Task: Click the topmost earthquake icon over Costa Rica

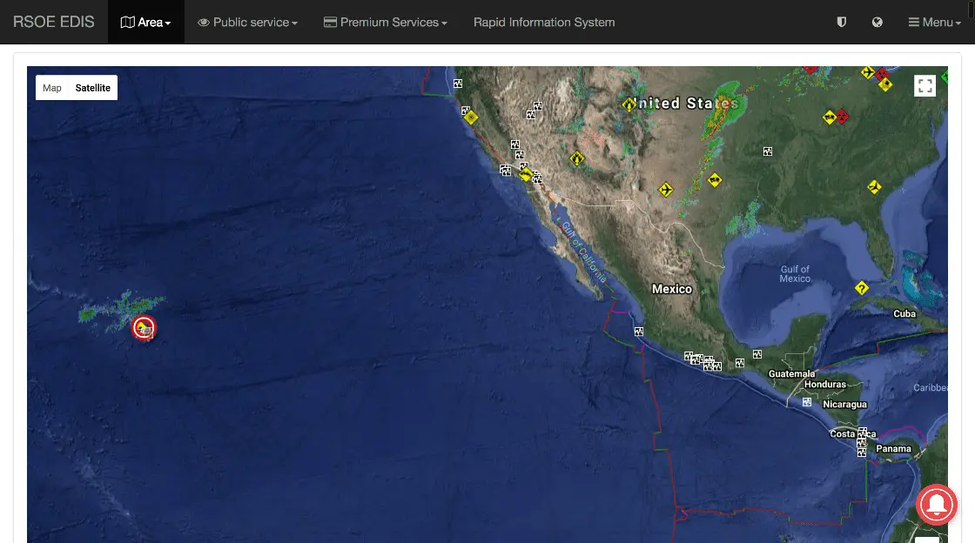Action: click(862, 432)
